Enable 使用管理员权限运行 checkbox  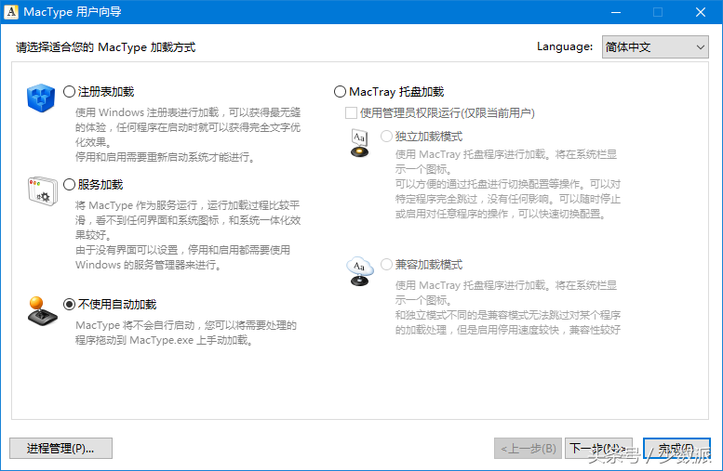(351, 113)
